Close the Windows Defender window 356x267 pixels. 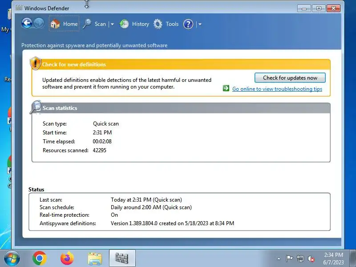pyautogui.click(x=333, y=8)
